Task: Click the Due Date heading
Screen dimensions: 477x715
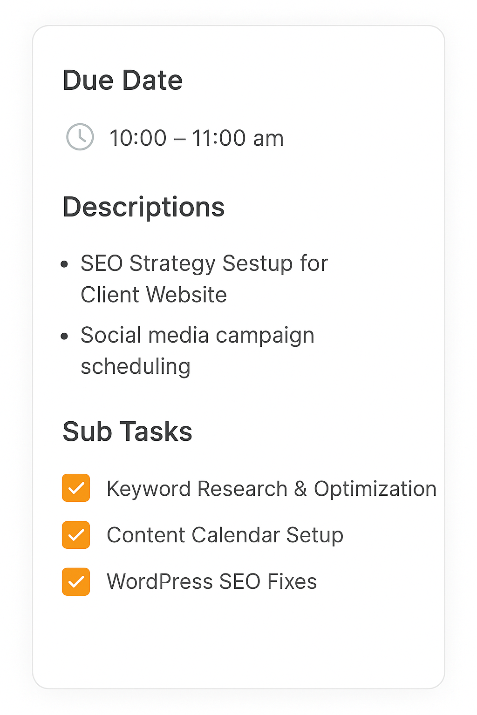Action: coord(123,80)
